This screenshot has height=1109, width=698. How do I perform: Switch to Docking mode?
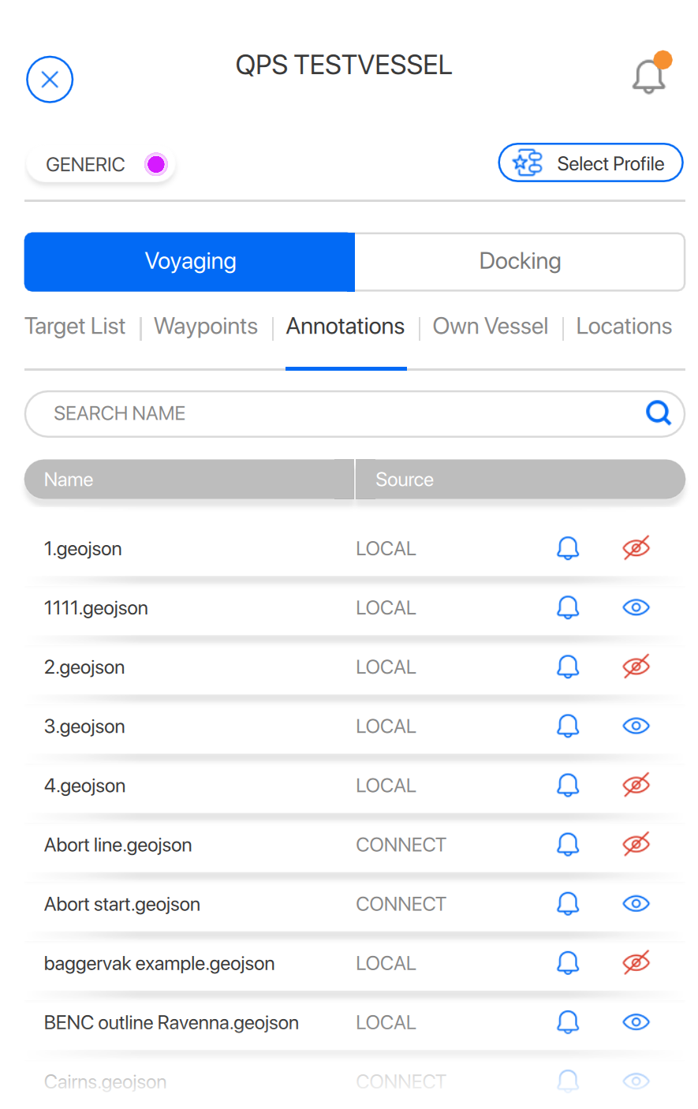pos(520,262)
